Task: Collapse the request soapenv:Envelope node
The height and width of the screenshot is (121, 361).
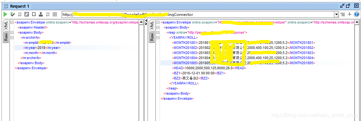Action: pyautogui.click(x=12, y=23)
